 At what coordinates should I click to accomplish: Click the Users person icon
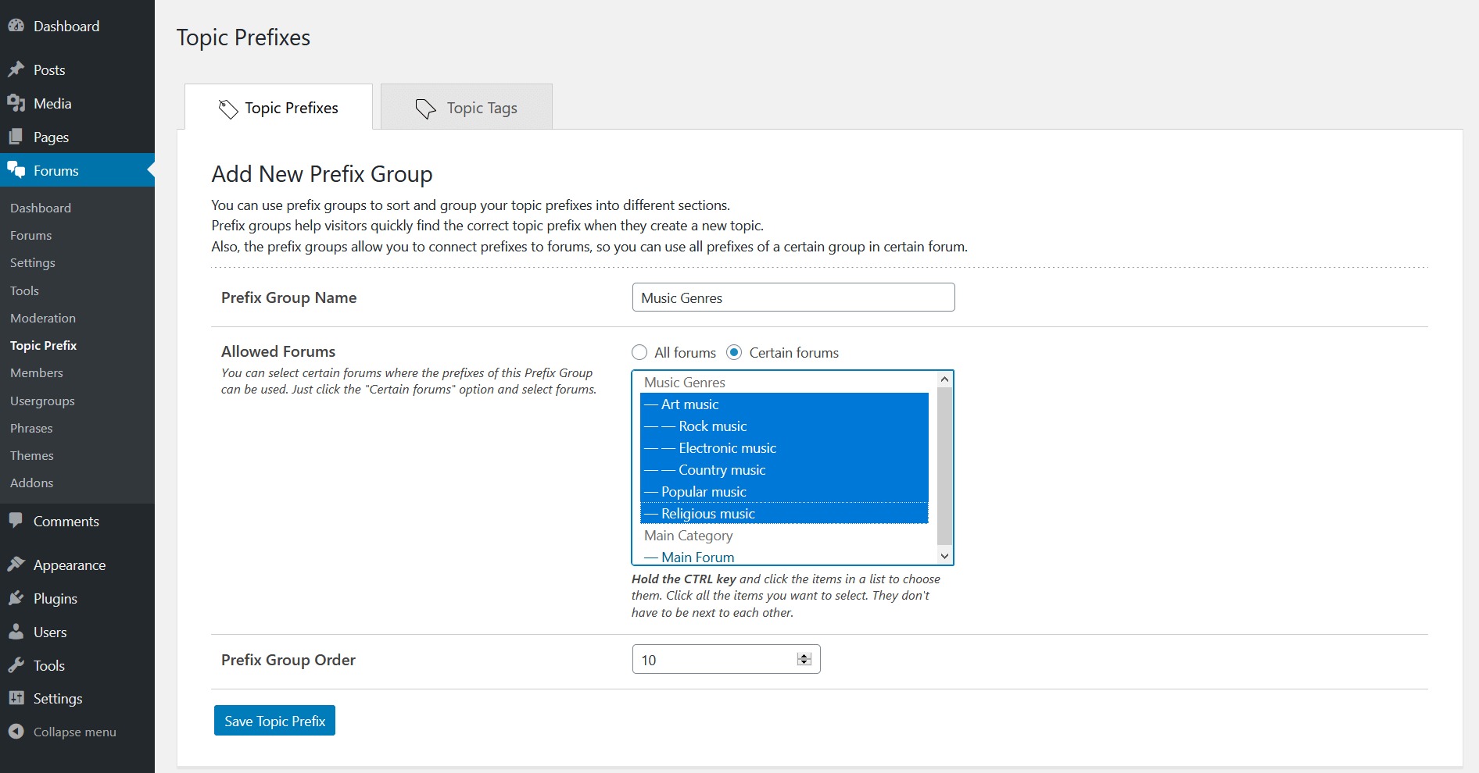click(x=16, y=632)
